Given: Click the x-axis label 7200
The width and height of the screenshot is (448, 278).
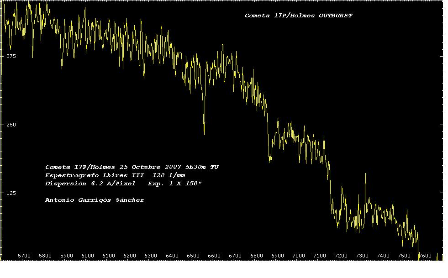Looking at the screenshot, I should point(341,256).
